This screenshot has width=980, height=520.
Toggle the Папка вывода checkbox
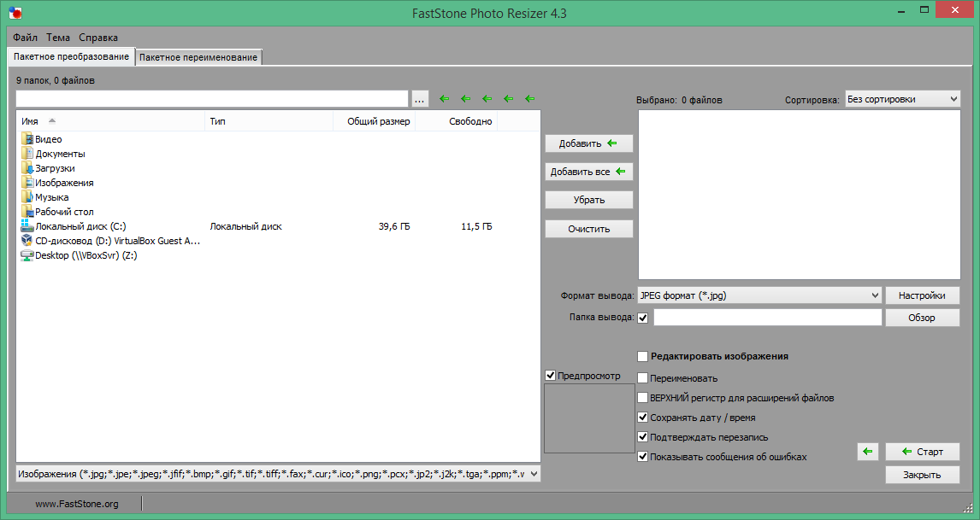642,318
